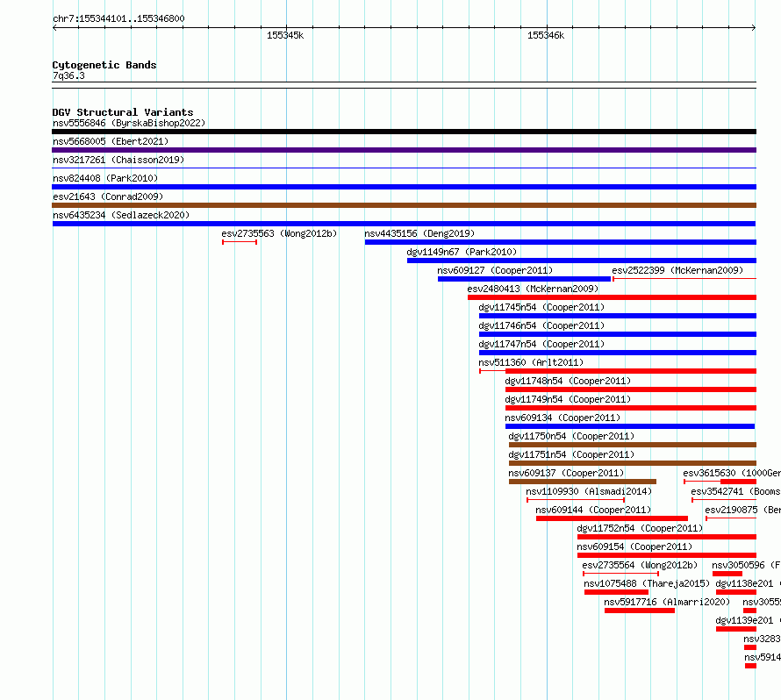781x700 pixels.
Task: Open nsv609144 (Cooper2011) label
Action: [x=593, y=510]
